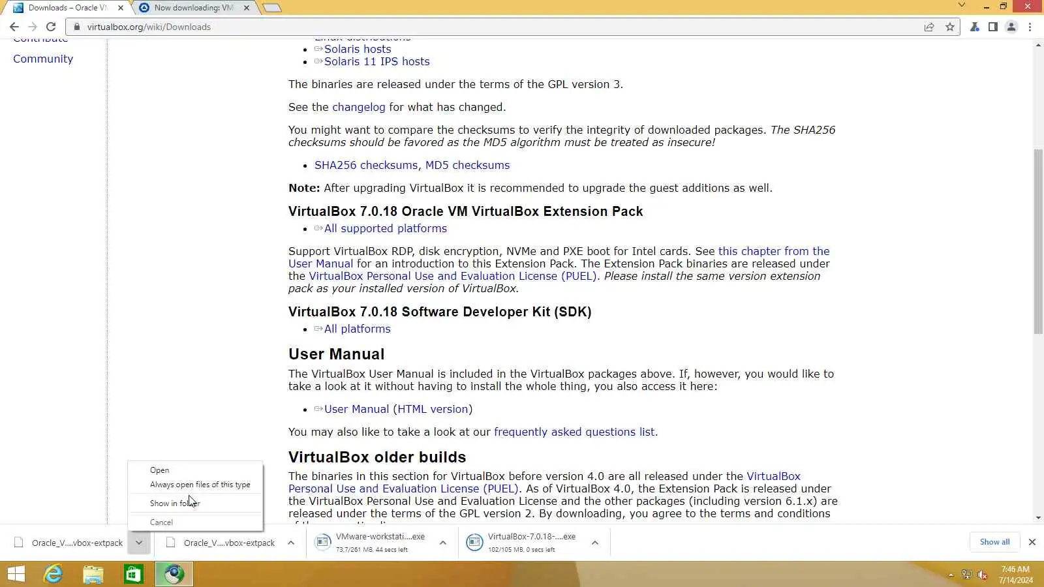Open the Chrome profile avatar menu
1044x587 pixels.
coord(1011,27)
